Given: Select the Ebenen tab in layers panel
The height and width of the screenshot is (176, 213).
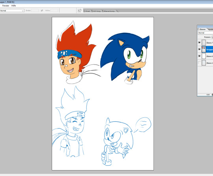Looking at the screenshot, I should [x=202, y=29].
